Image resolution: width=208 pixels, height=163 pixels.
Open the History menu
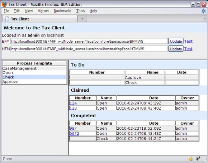click(x=43, y=11)
